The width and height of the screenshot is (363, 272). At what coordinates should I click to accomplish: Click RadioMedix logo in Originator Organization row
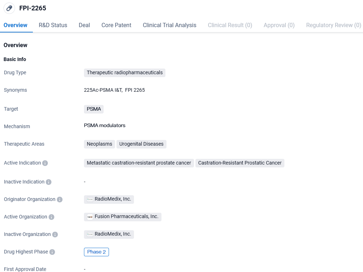coord(90,200)
